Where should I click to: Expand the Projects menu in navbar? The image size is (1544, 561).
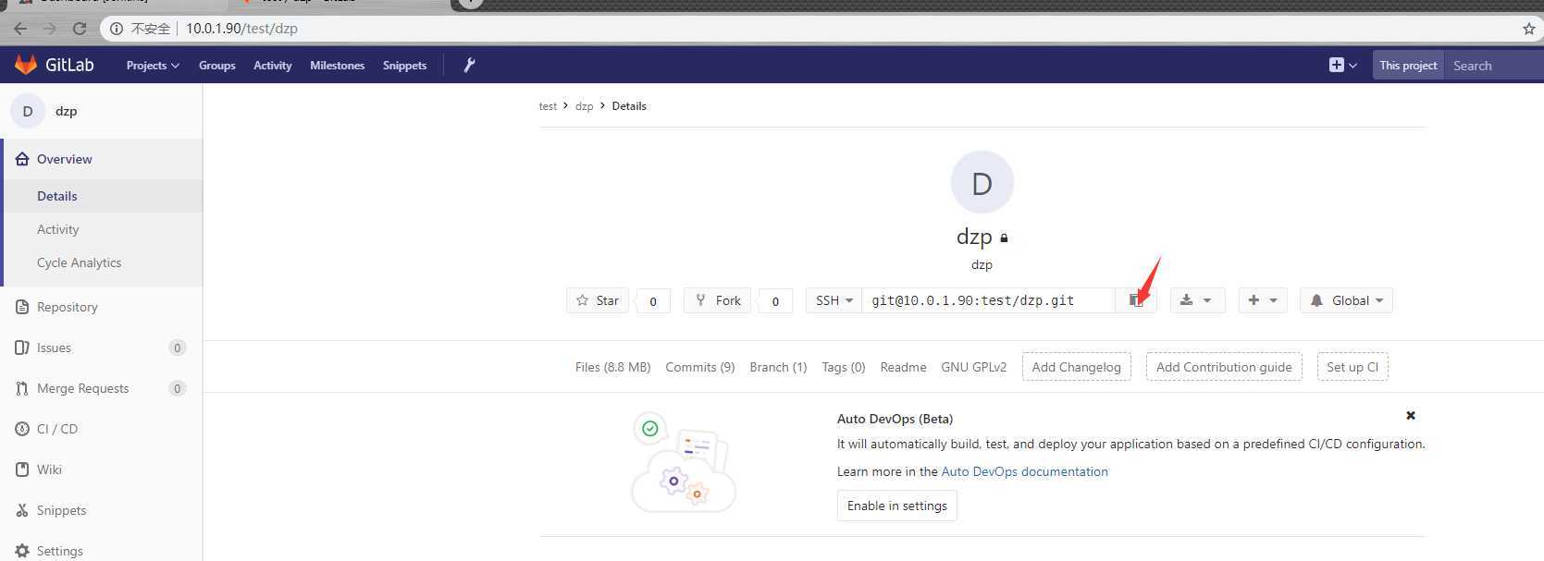(153, 66)
